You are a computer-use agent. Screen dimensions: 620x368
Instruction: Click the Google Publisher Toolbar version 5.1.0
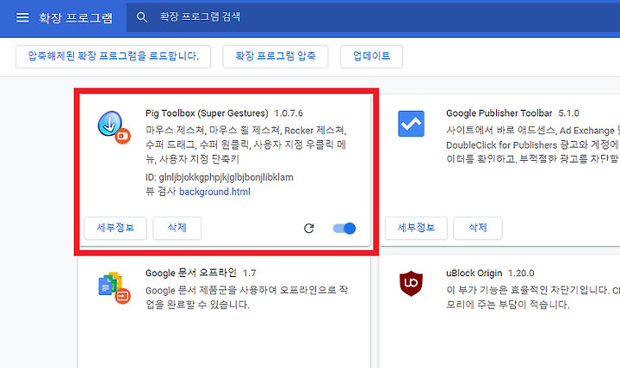click(568, 113)
